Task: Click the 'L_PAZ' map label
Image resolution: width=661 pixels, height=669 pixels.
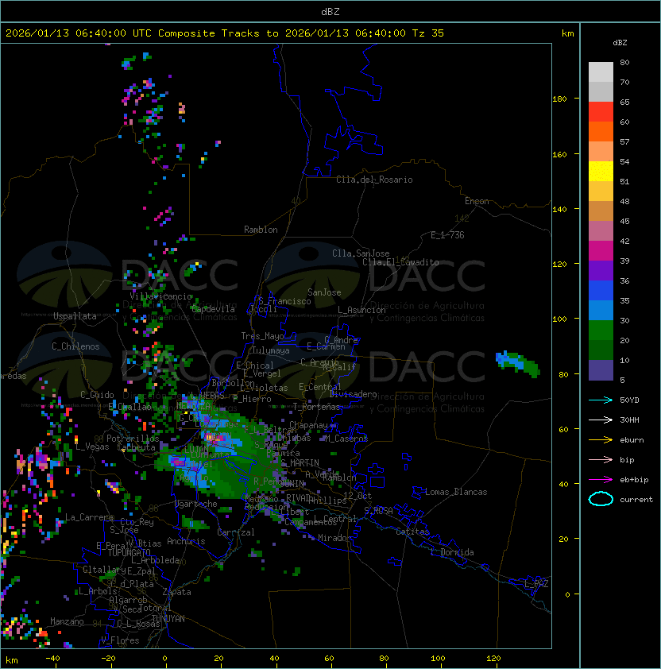Action: 536,584
